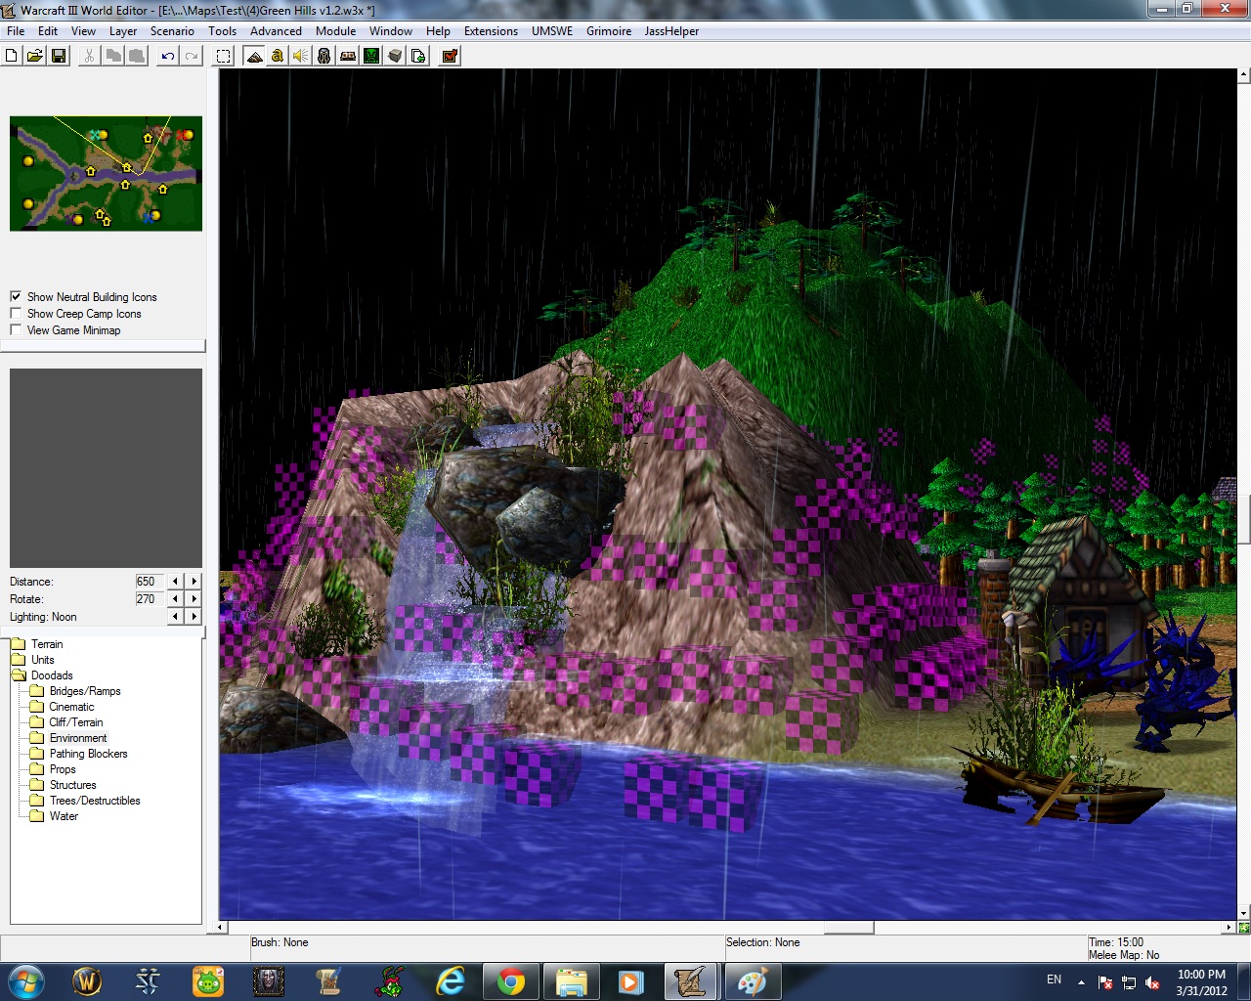Tick the View Game Minimap checkbox
The width and height of the screenshot is (1251, 1001).
click(16, 329)
